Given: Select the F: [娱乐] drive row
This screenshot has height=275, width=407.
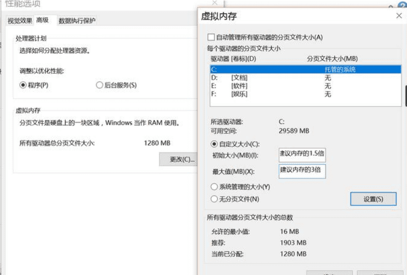Looking at the screenshot, I should click(x=306, y=94).
